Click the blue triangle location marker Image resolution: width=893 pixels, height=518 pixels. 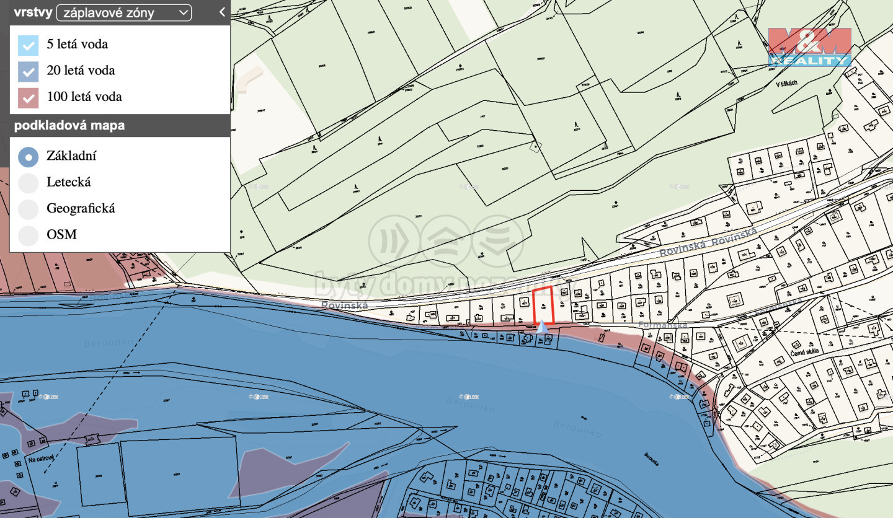click(x=542, y=327)
